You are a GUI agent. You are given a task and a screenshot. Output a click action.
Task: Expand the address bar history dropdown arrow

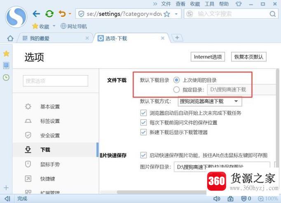coord(176,14)
